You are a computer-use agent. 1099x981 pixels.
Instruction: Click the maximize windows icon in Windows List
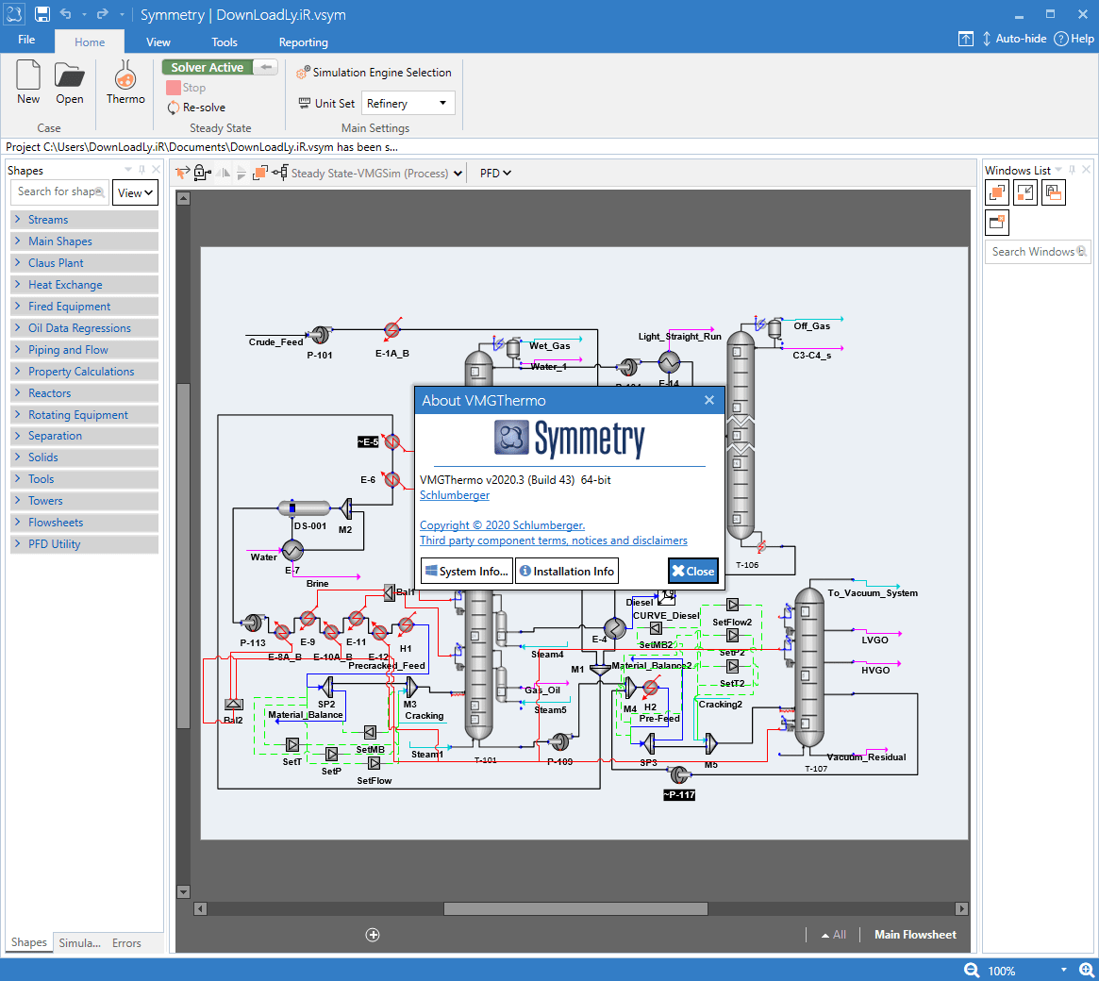pyautogui.click(x=996, y=191)
